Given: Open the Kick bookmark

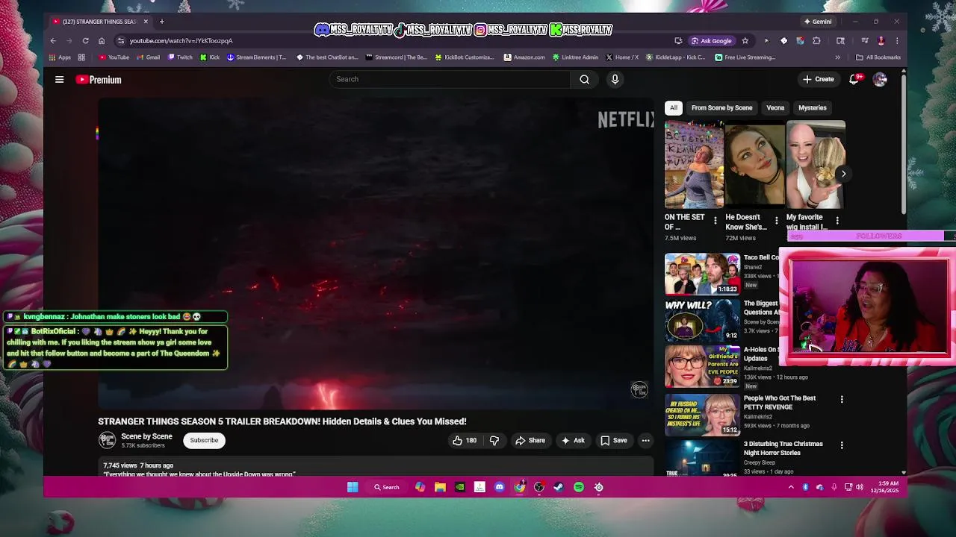Looking at the screenshot, I should coord(210,57).
